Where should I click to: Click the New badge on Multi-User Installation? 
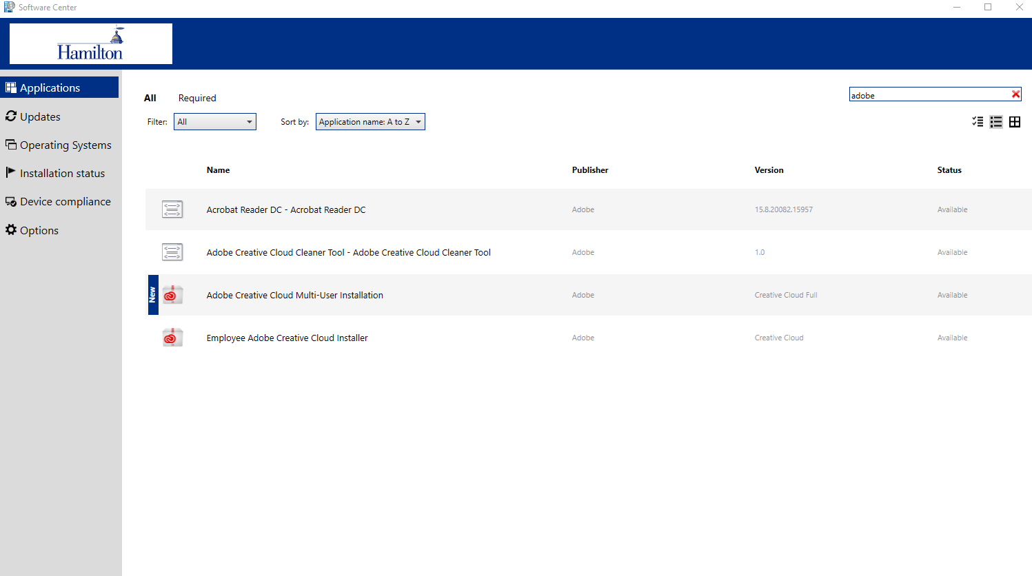tap(153, 295)
